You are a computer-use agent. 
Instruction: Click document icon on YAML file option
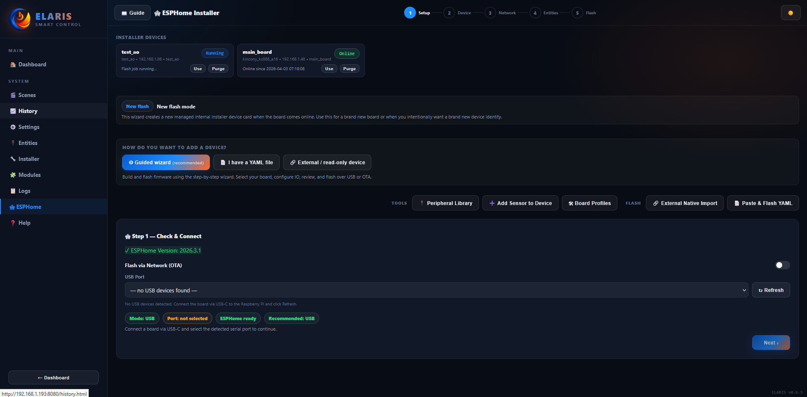223,163
